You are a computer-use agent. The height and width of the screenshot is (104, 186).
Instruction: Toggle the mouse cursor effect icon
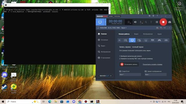pyautogui.click(x=146, y=22)
